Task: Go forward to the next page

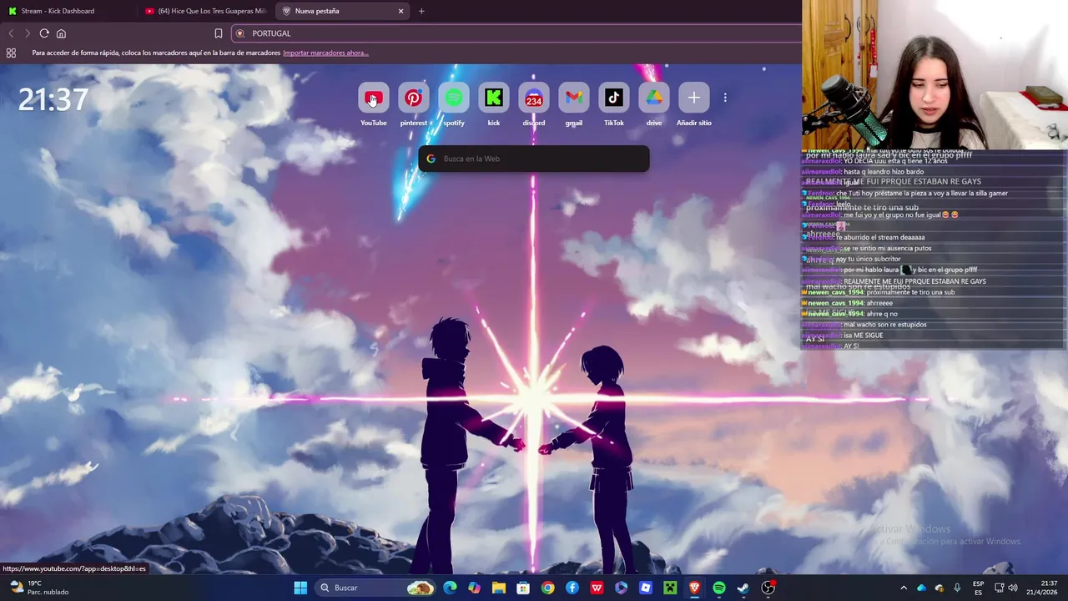Action: coord(28,33)
